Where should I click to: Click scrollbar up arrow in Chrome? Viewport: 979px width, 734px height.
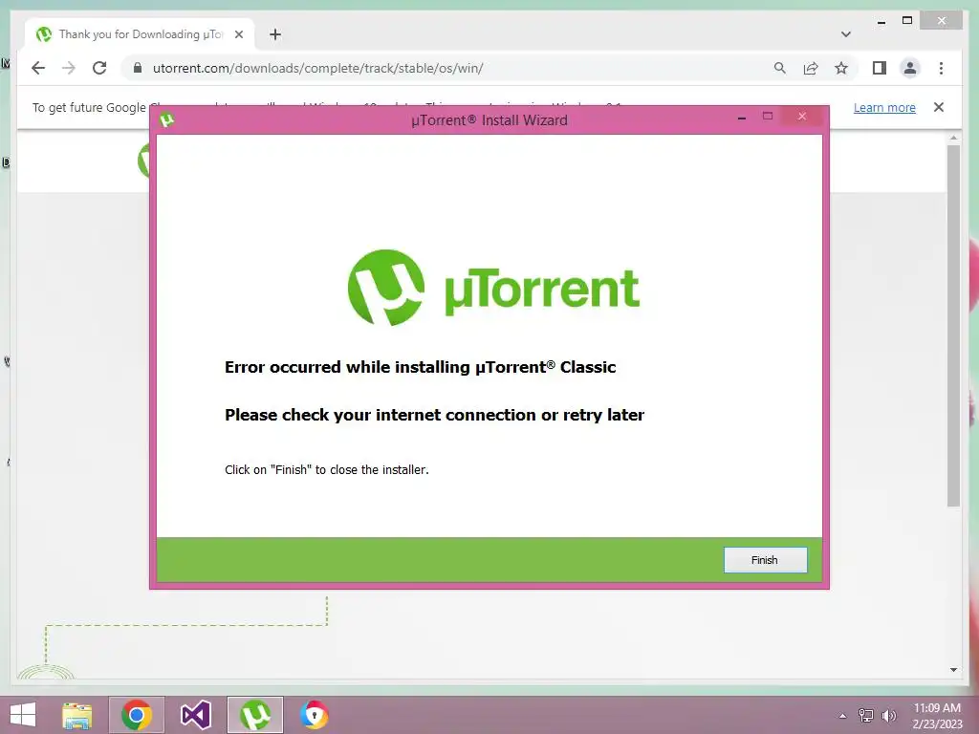point(953,138)
